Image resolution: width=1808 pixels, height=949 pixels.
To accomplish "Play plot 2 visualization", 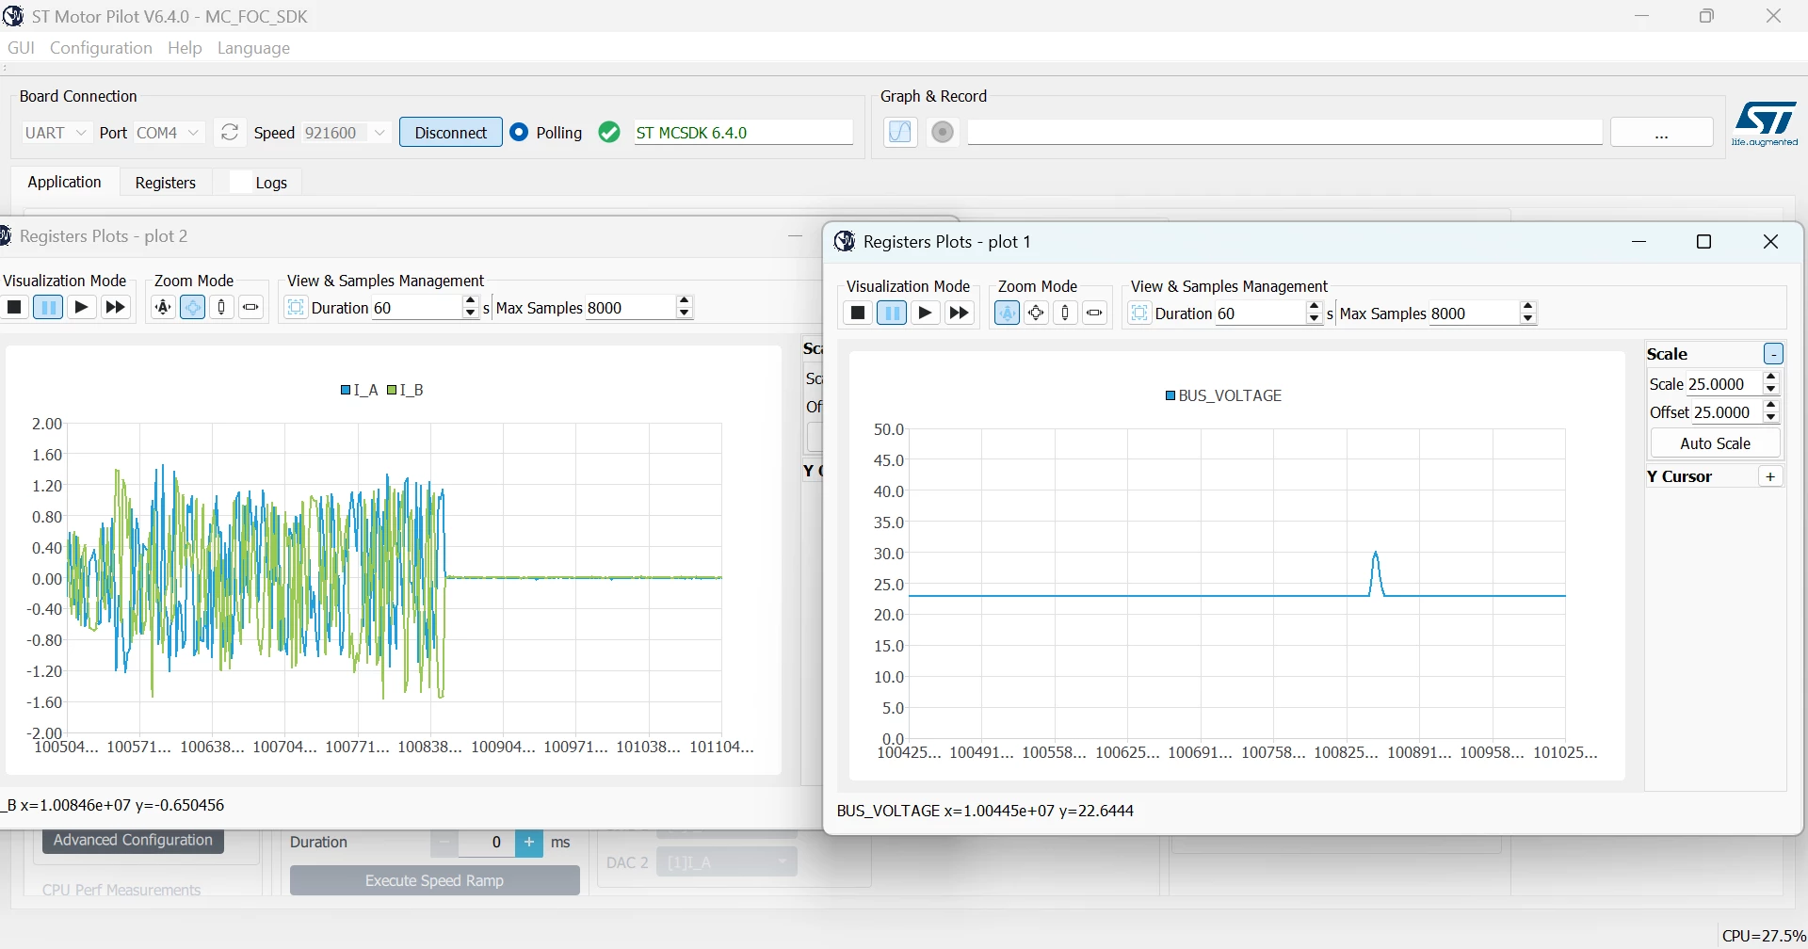I will [x=82, y=307].
